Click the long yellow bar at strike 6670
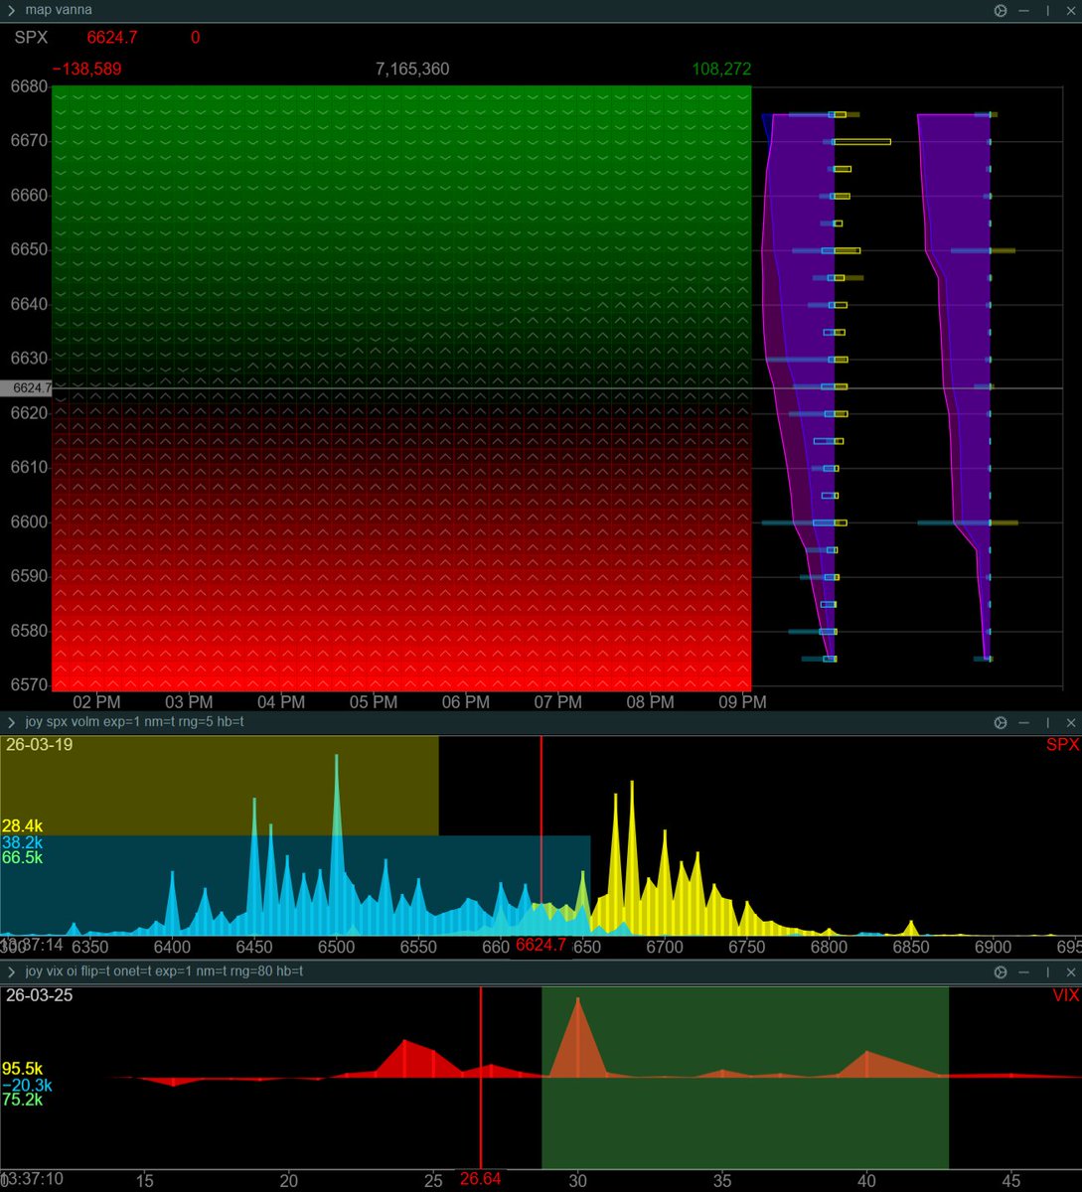 click(x=862, y=142)
